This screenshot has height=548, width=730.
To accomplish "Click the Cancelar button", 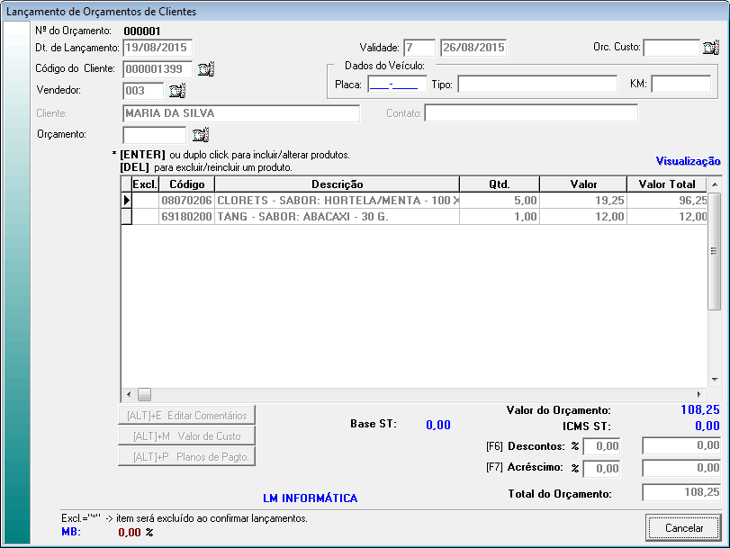I will 683,527.
